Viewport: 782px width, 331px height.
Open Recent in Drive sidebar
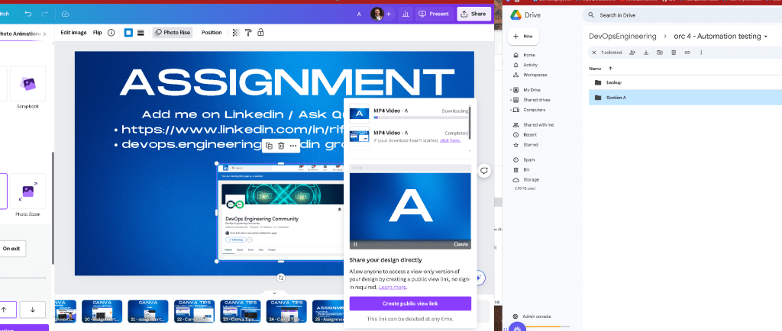530,135
